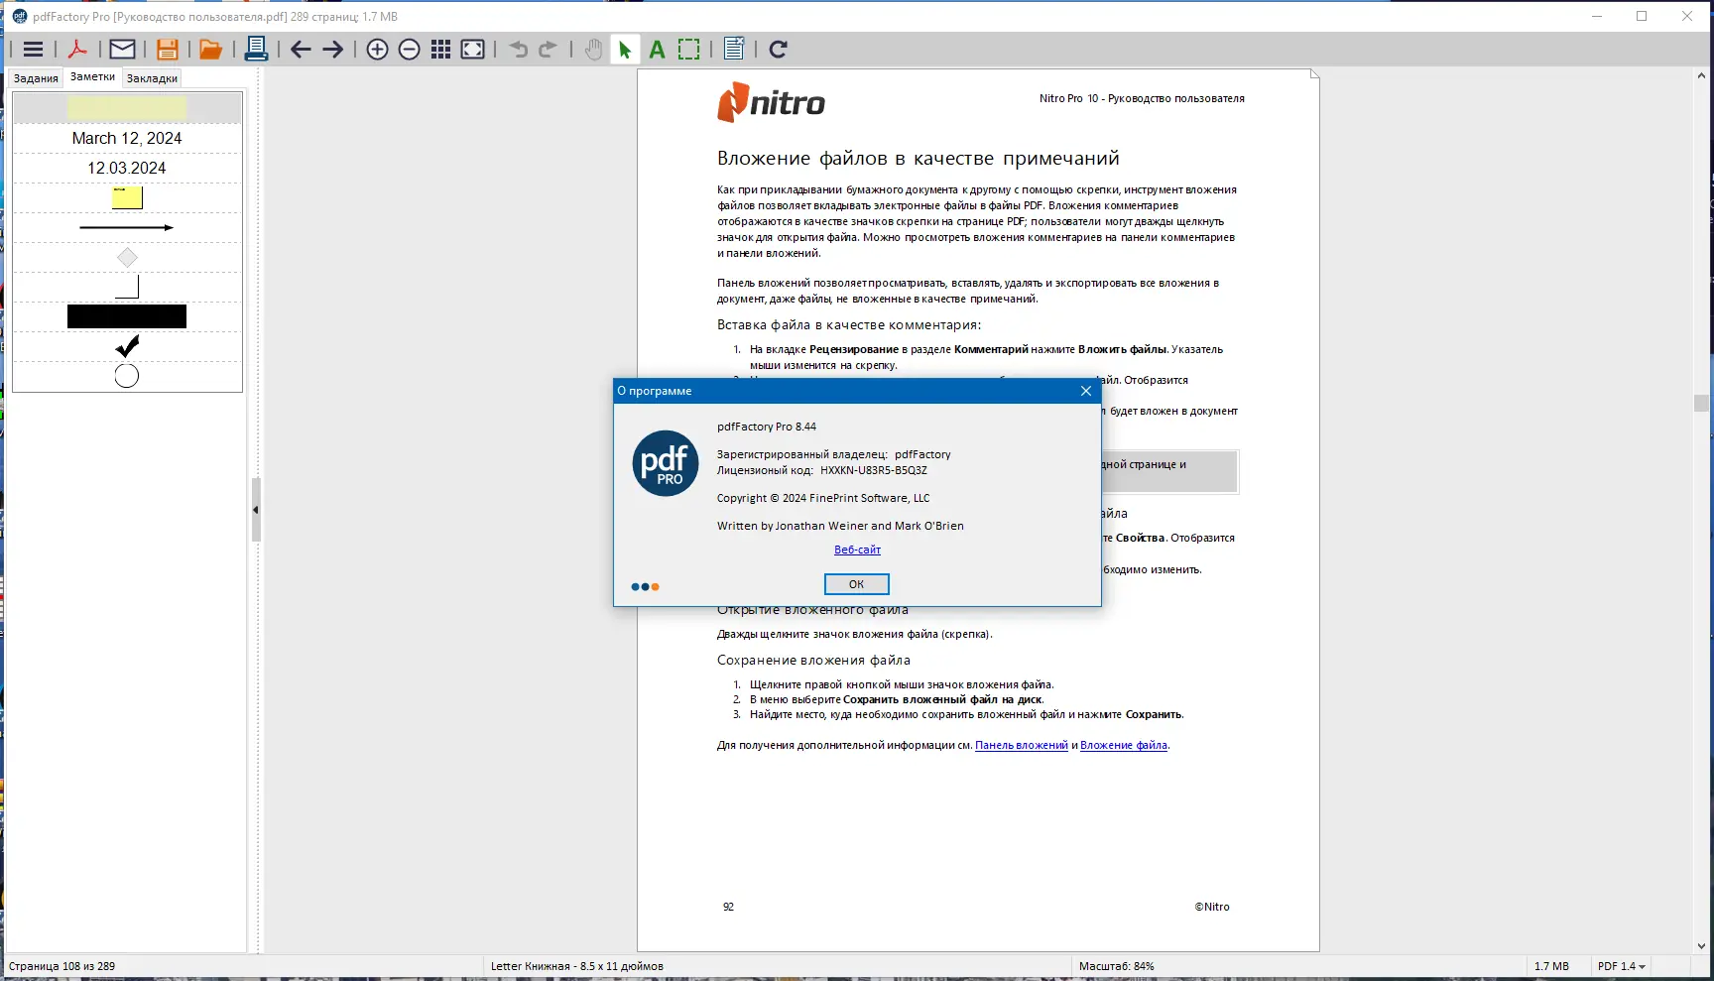The height and width of the screenshot is (981, 1714).
Task: Click the three colored dots in dialog
Action: pyautogui.click(x=645, y=587)
